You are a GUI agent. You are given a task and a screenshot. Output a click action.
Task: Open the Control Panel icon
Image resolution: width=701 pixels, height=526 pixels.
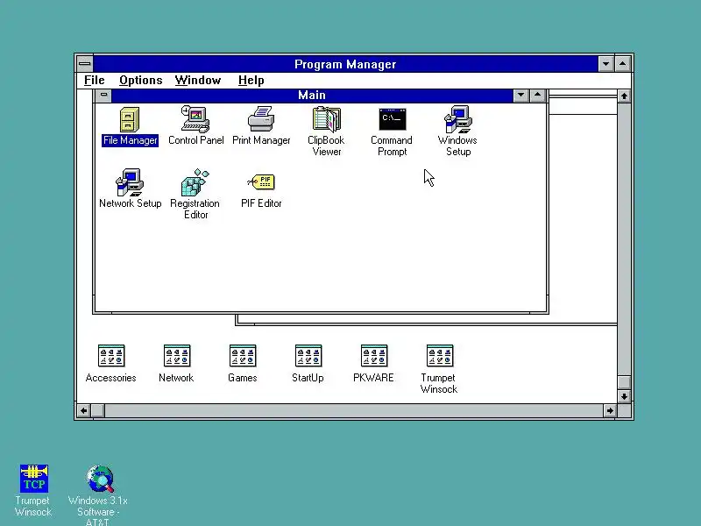pos(195,119)
